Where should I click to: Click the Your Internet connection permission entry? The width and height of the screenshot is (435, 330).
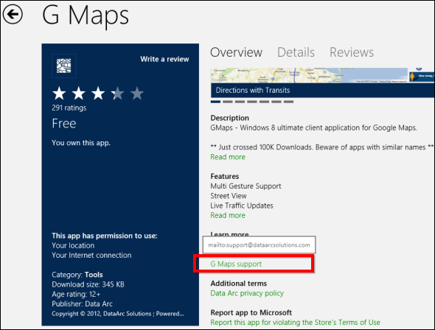[x=91, y=255]
